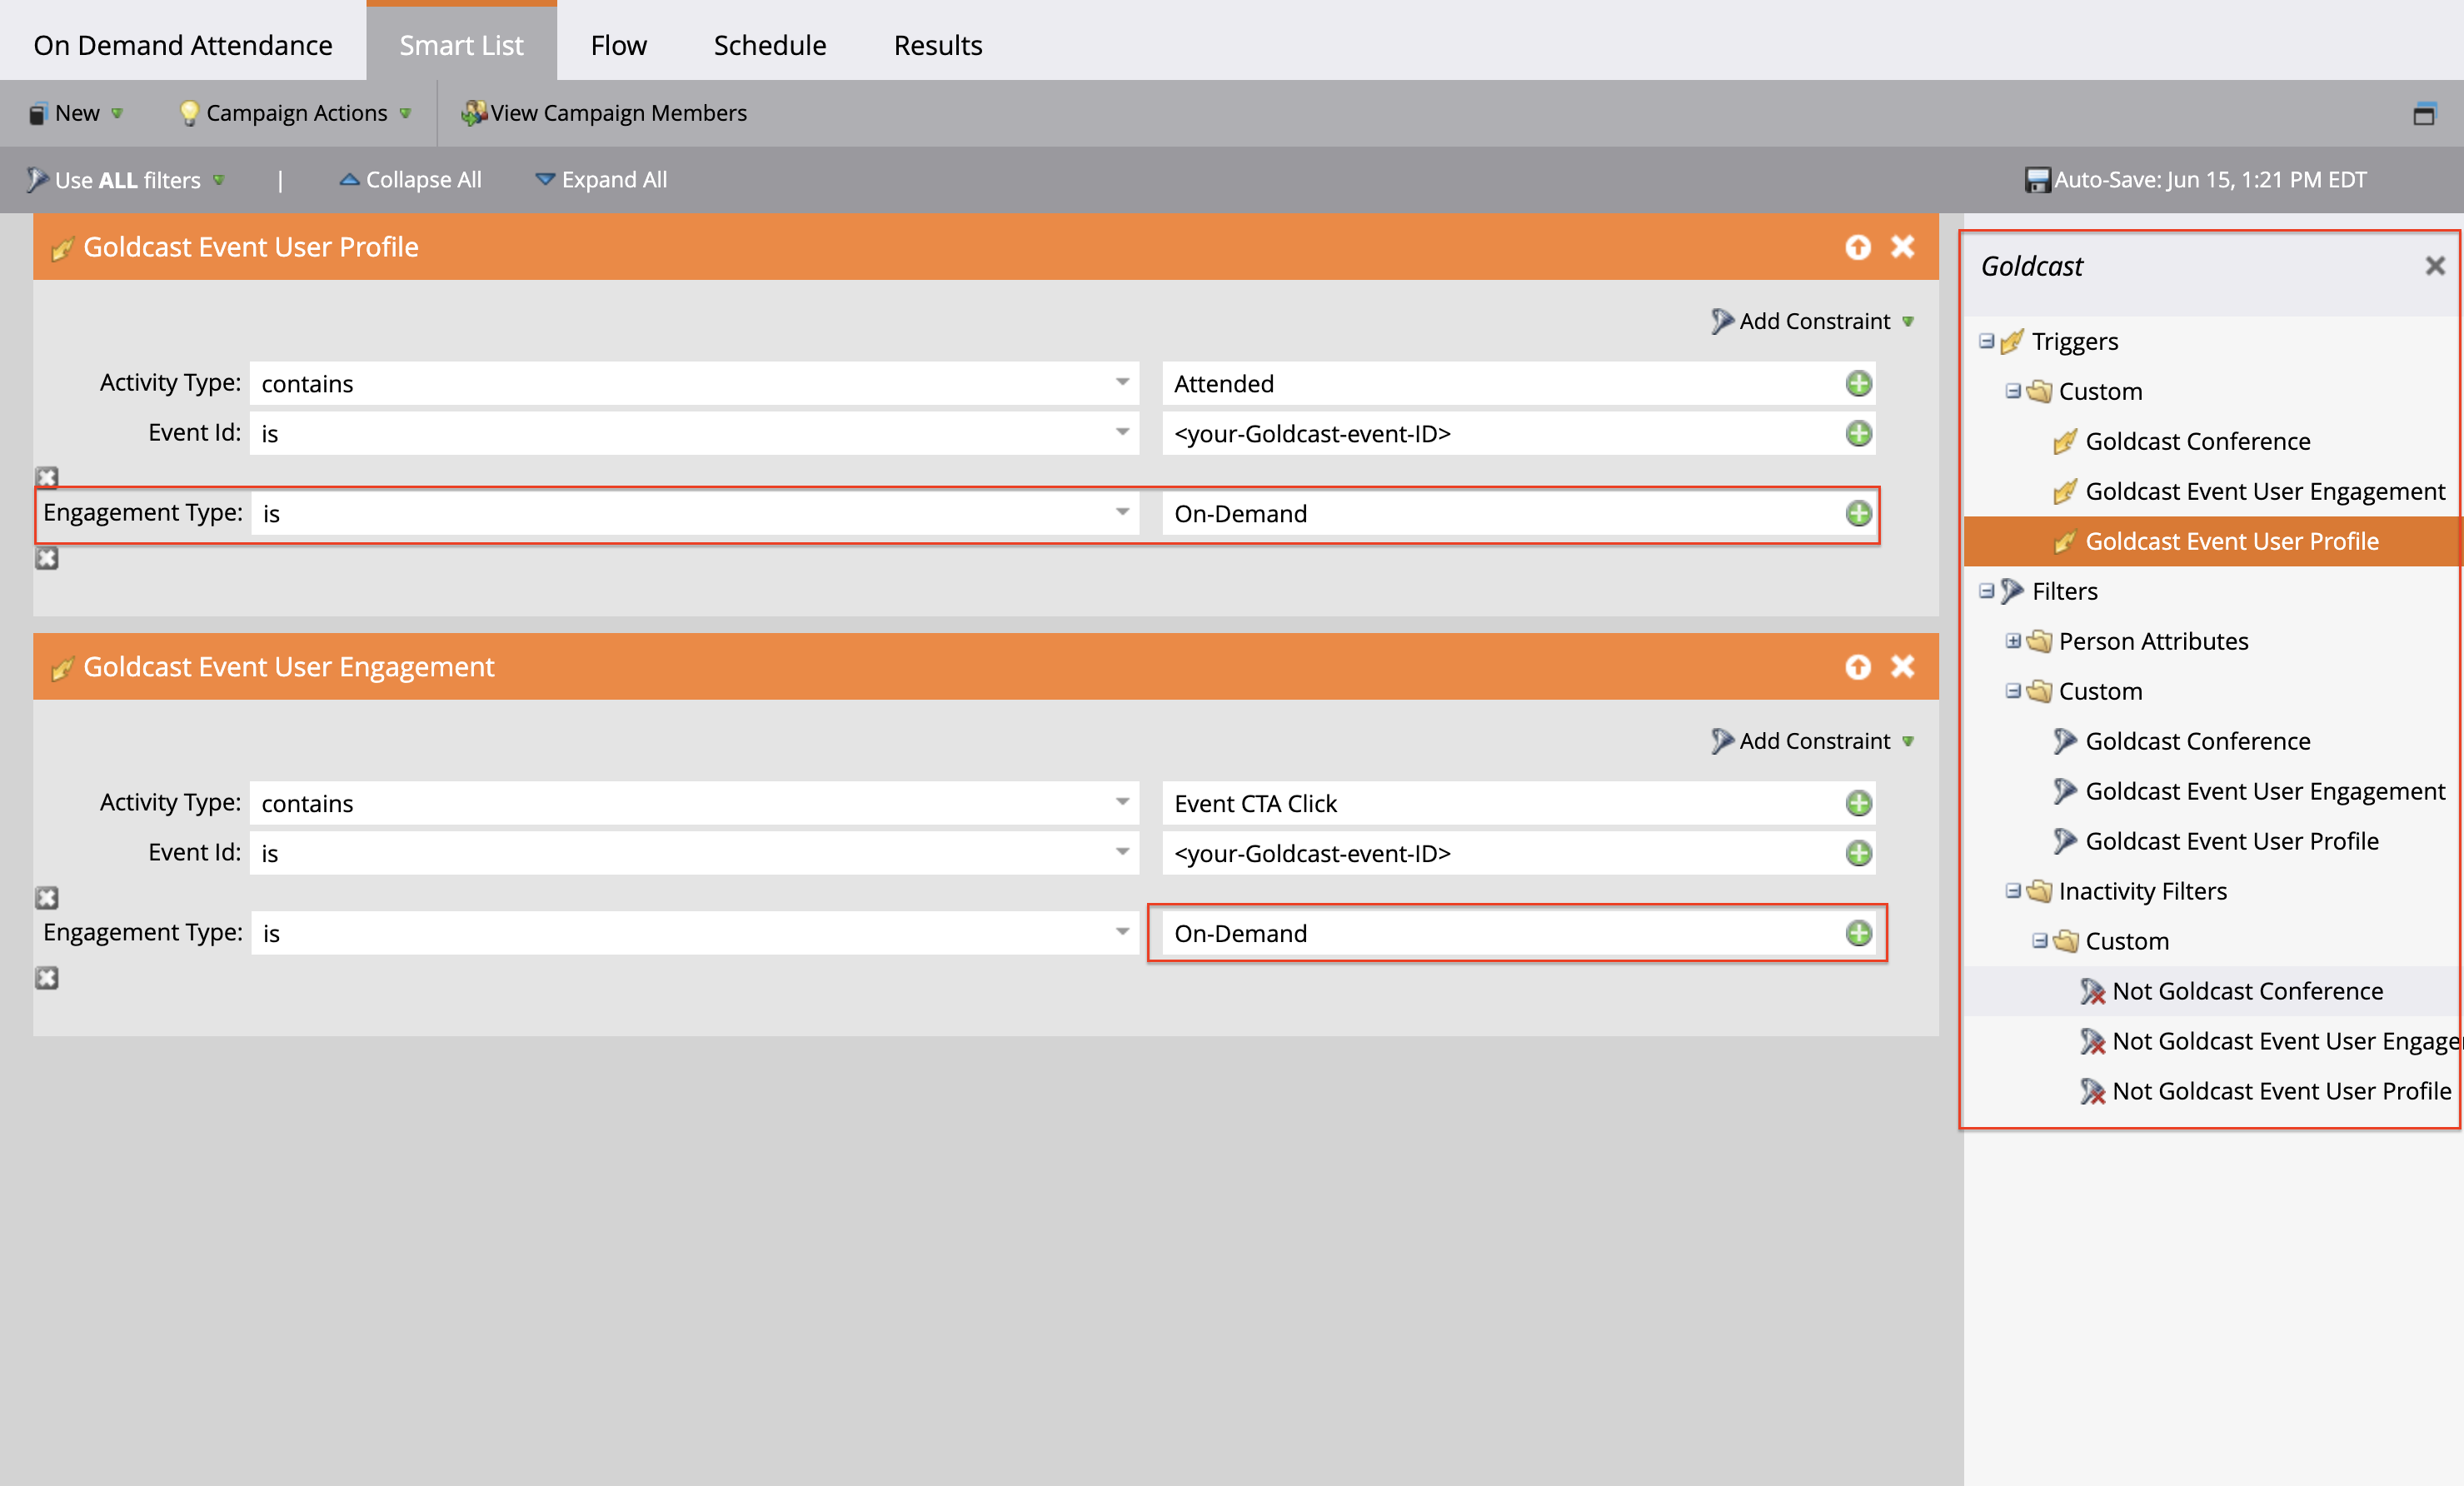Click plus icon beside User Engagement On-Demand value
Screen dimensions: 2464x1486
point(1858,933)
